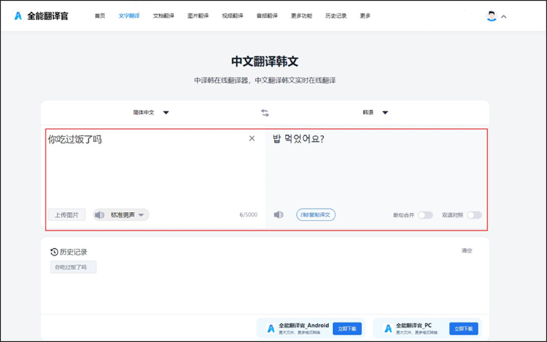Click the user avatar icon
This screenshot has height=342, width=547.
[x=491, y=16]
